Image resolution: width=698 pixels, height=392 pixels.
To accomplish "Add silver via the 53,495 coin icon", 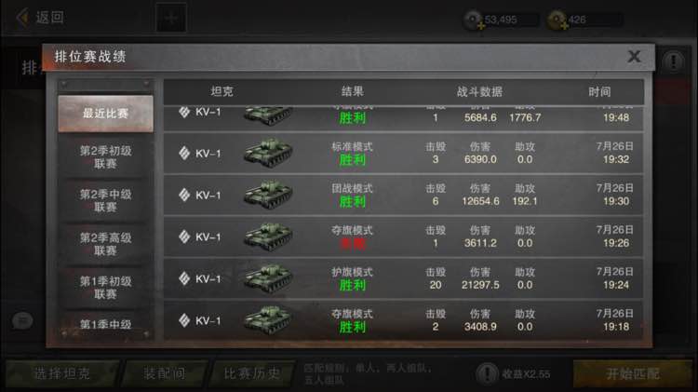I will click(x=474, y=20).
